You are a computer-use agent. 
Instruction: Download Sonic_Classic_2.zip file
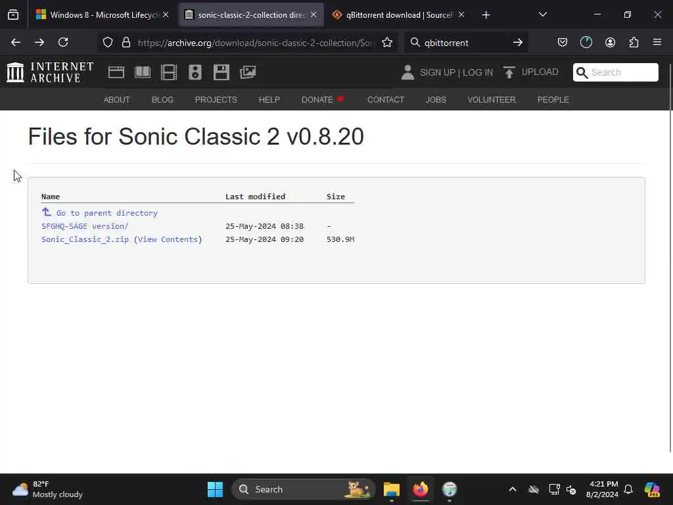85,239
